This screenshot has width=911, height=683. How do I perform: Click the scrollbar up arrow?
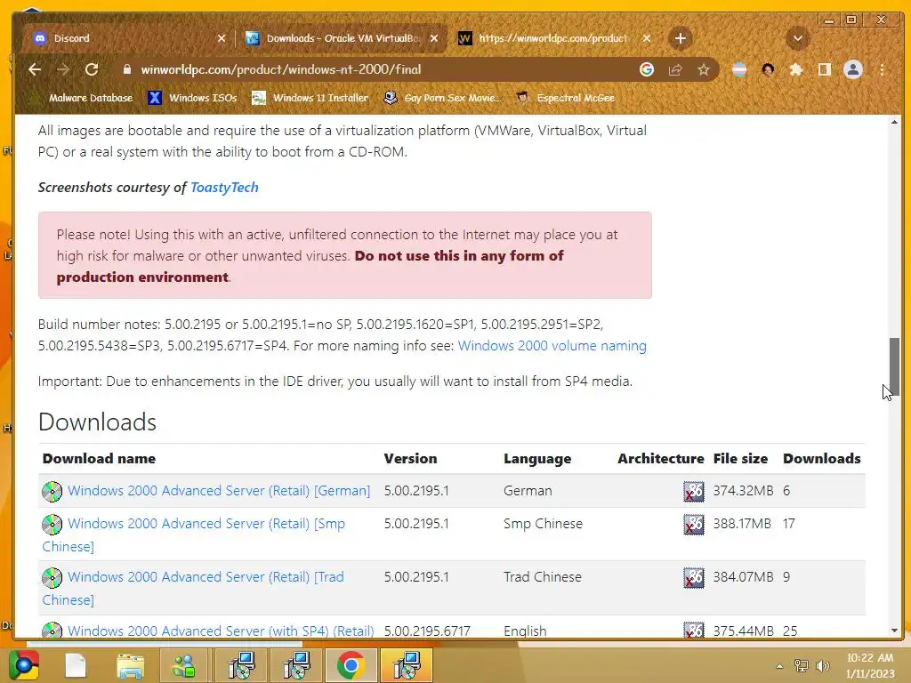(x=894, y=122)
